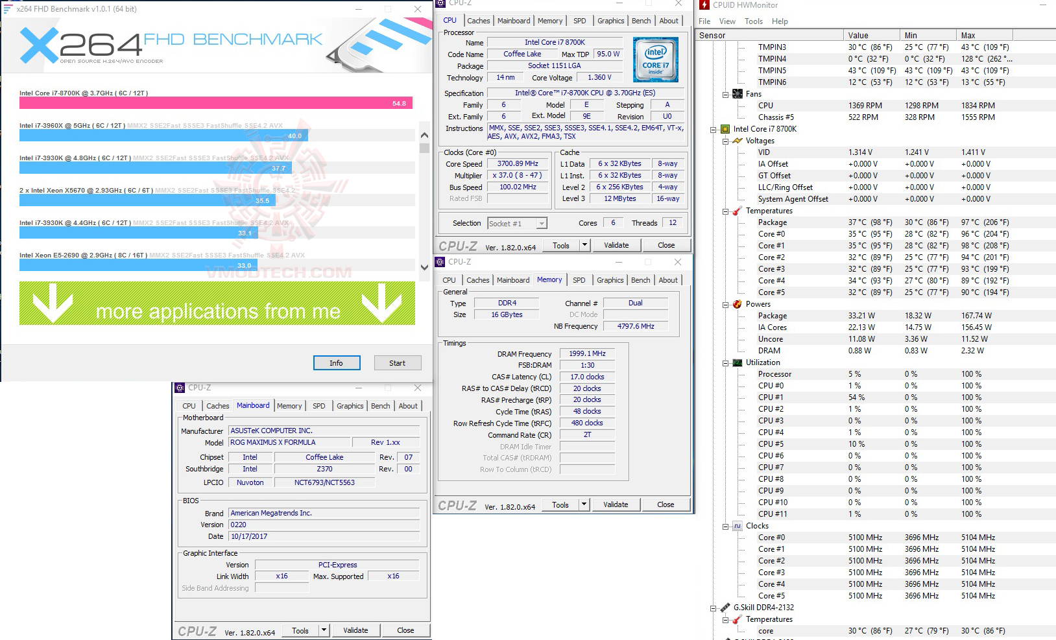Click the Clocks icon in HWMonitor tree
Image resolution: width=1056 pixels, height=640 pixels.
pyautogui.click(x=738, y=526)
